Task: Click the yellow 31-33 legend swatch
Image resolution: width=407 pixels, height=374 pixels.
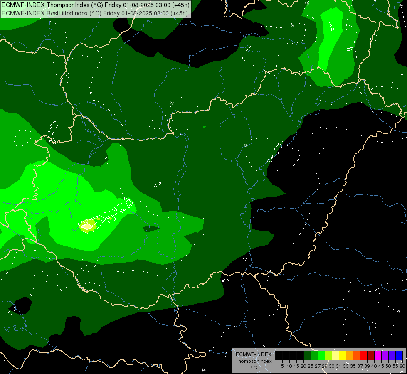Action: click(343, 355)
